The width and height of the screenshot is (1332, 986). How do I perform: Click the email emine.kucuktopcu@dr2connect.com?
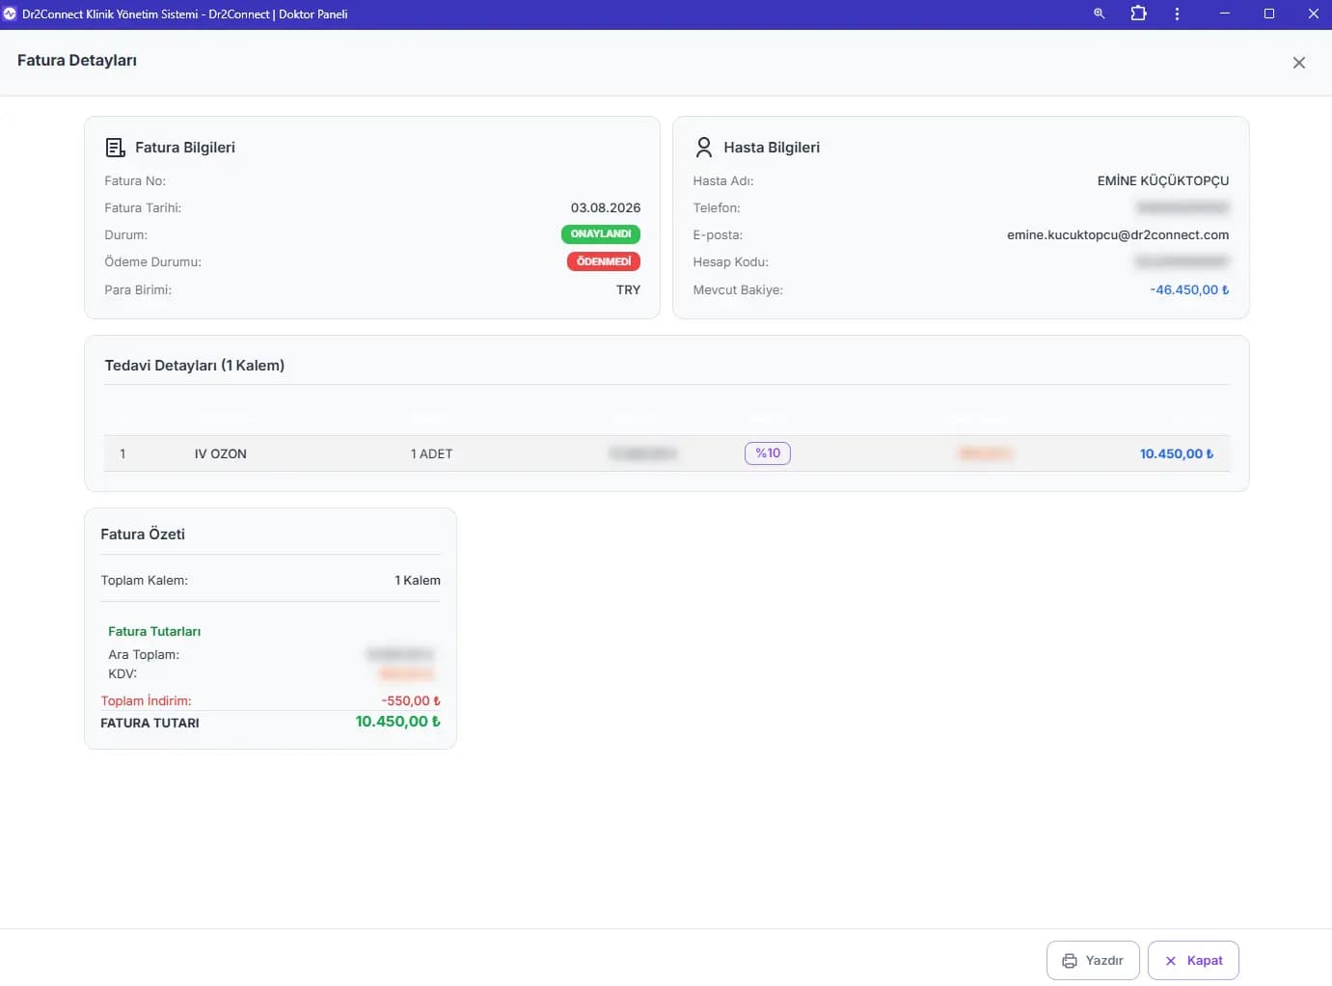pyautogui.click(x=1118, y=234)
